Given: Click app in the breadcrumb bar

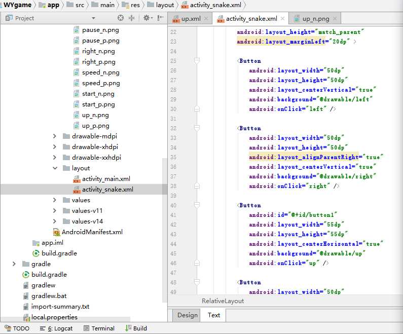Looking at the screenshot, I should pos(49,5).
